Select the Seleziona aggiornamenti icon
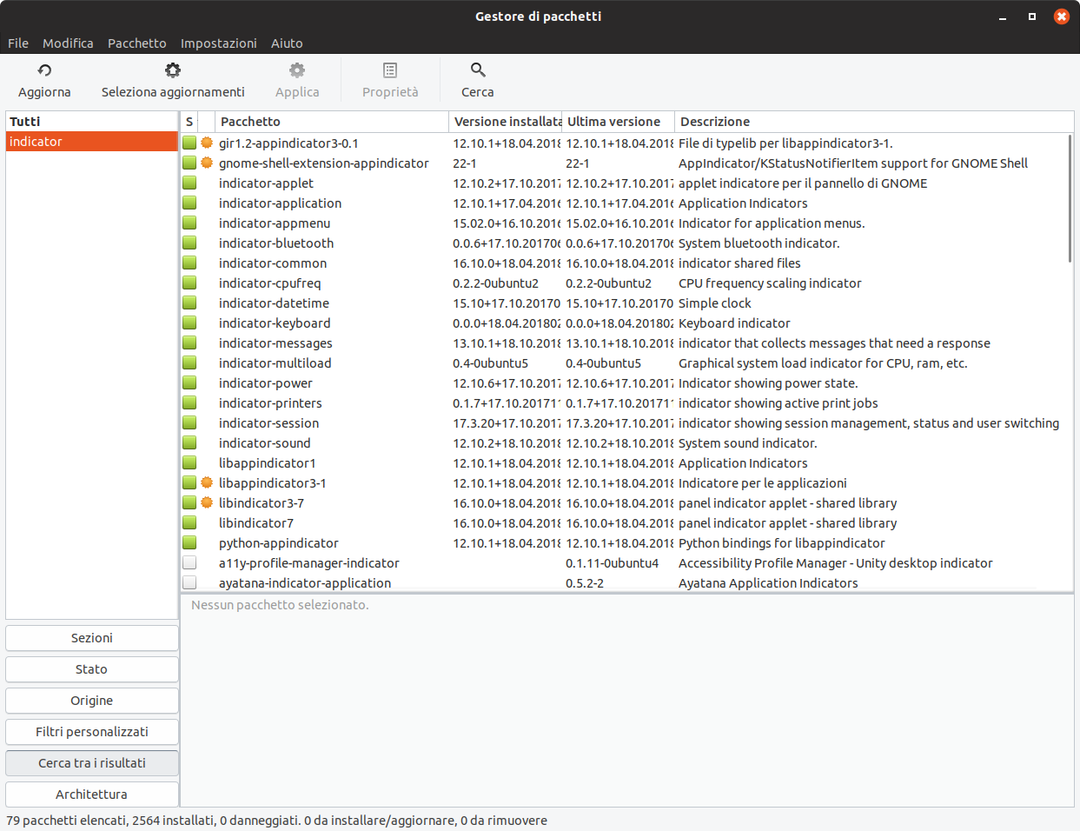This screenshot has width=1080, height=831. (x=172, y=70)
